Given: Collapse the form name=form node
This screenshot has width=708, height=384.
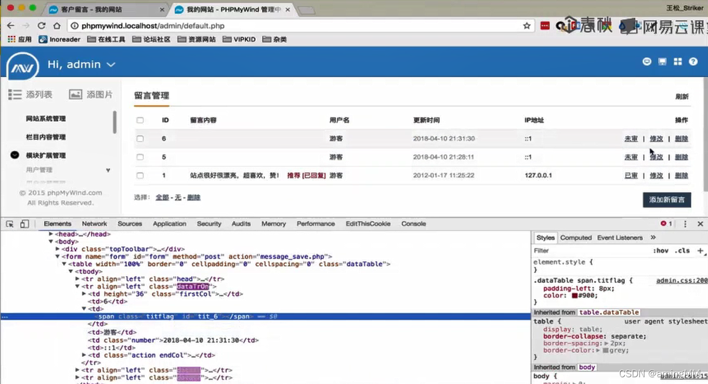Looking at the screenshot, I should 57,257.
